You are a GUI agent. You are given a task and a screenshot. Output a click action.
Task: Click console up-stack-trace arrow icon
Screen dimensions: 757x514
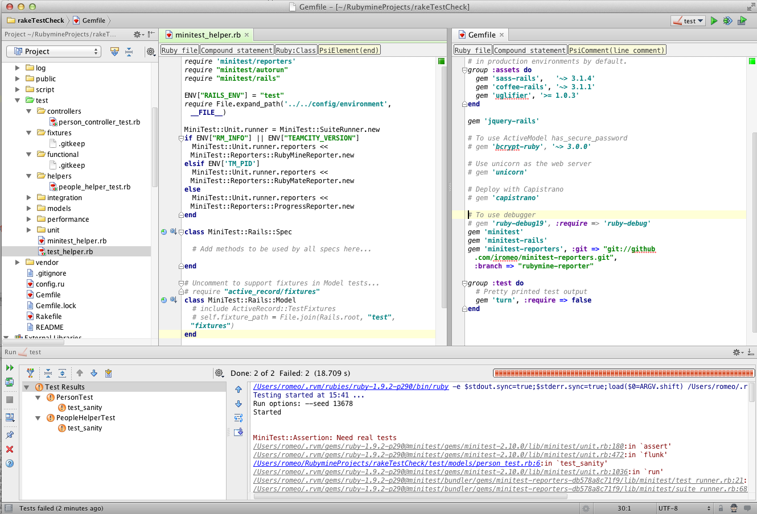tap(238, 389)
